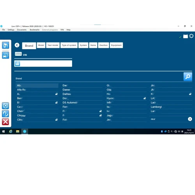
Task: Click the dotted circle settings icon
Action: pos(191,36)
